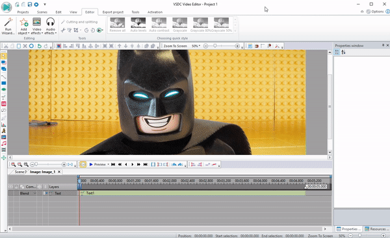Select the chart tool in the left sidebar
The height and width of the screenshot is (238, 390).
3,125
